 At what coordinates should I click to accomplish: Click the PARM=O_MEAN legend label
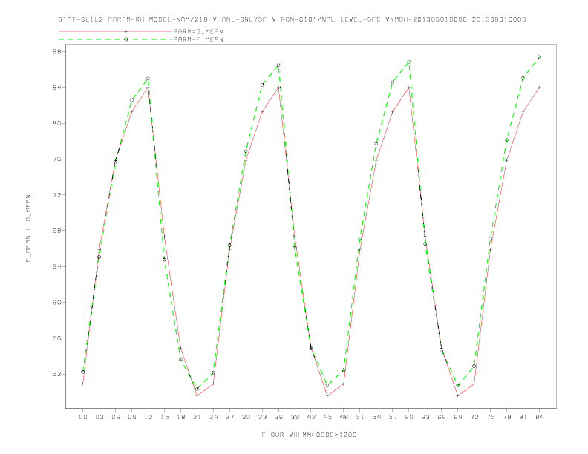coord(198,31)
